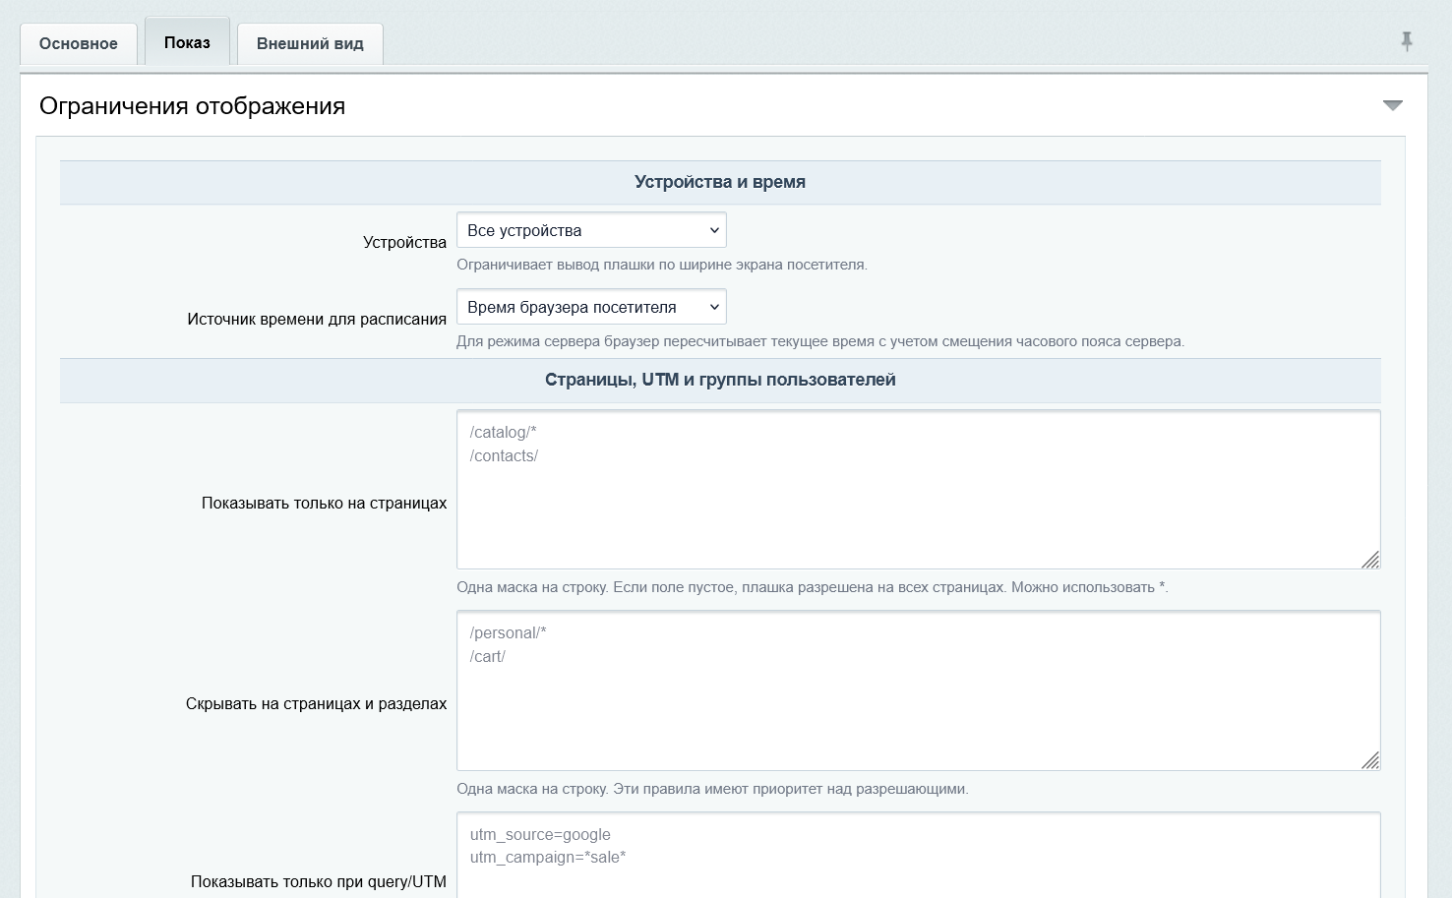This screenshot has width=1452, height=898.
Task: Click the Страницы, UTM и группы пользователей header
Action: (x=720, y=380)
